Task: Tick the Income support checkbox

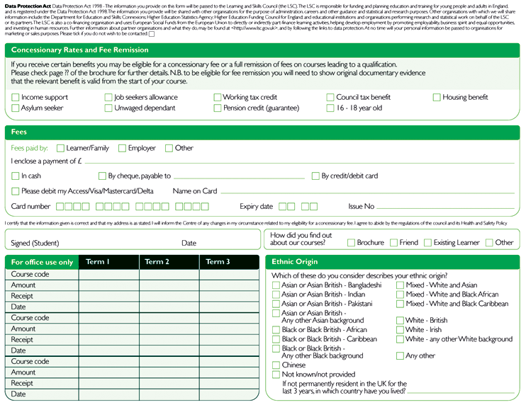Action: coord(15,97)
